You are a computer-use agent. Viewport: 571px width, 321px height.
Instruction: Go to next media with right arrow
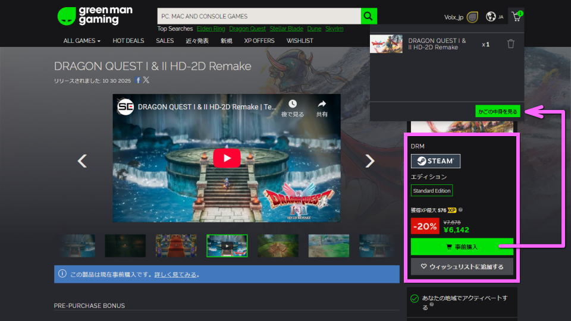(x=369, y=161)
